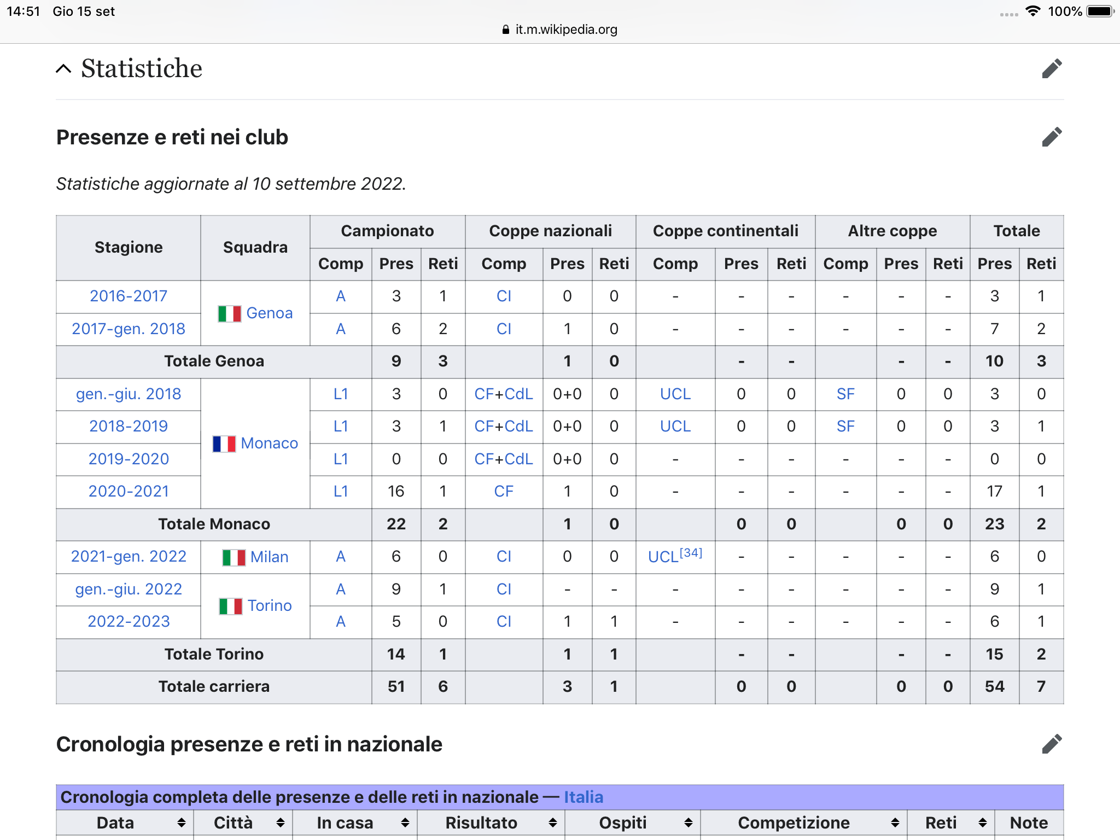This screenshot has height=840, width=1120.
Task: Sort table by Data column arrows
Action: 182,822
